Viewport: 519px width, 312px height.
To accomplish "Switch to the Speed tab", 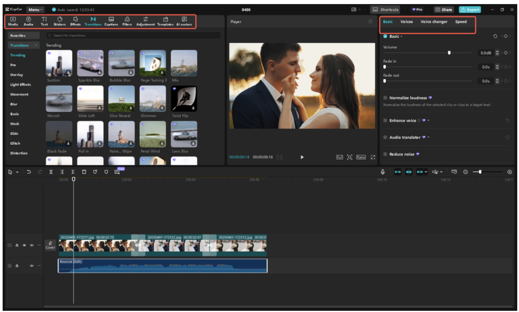I will tap(461, 22).
